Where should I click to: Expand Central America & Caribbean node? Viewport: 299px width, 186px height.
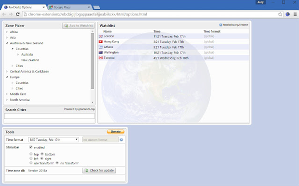pyautogui.click(x=7, y=71)
